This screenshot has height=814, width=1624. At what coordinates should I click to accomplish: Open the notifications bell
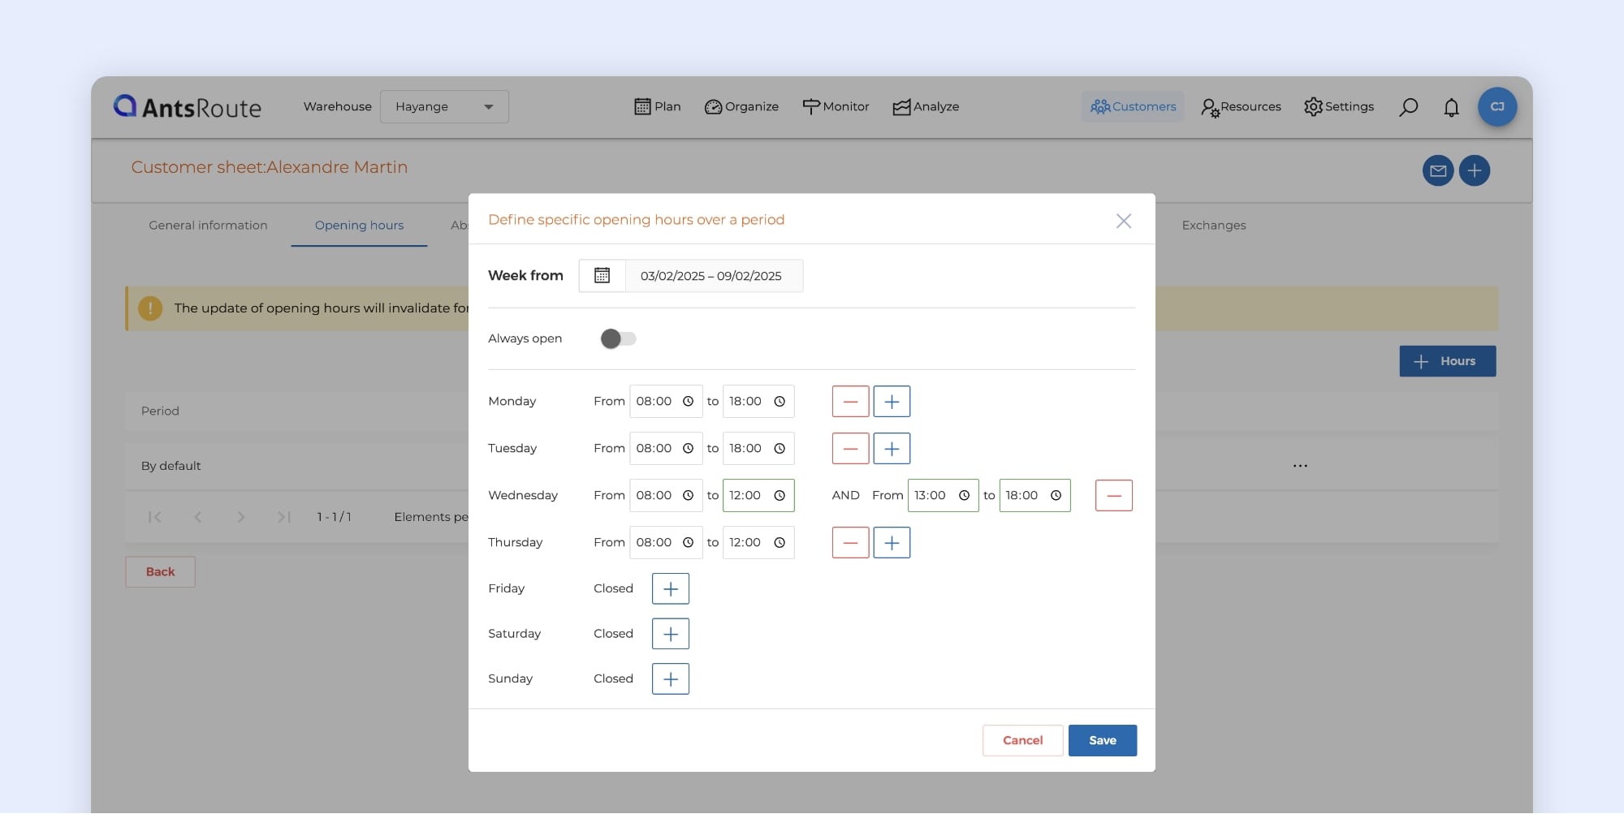(x=1451, y=107)
